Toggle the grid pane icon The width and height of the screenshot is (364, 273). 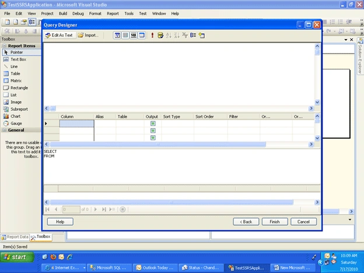click(125, 35)
